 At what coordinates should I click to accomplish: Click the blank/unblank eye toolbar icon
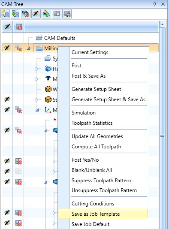36,14
